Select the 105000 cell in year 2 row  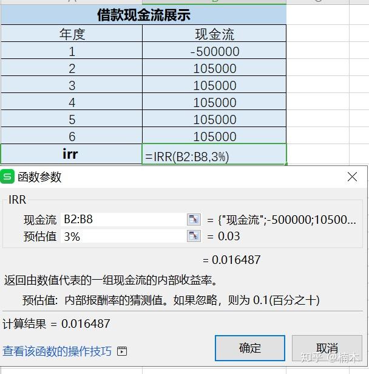point(214,68)
